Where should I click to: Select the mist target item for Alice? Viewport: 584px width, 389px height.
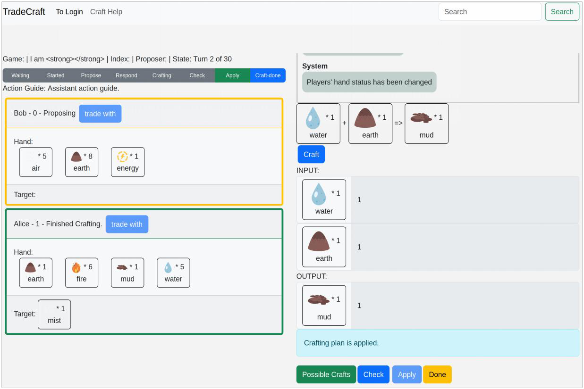click(54, 314)
